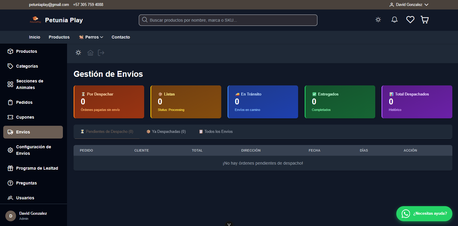The height and width of the screenshot is (226, 458).
Task: Click the Petunia Play logo
Action: (x=35, y=20)
